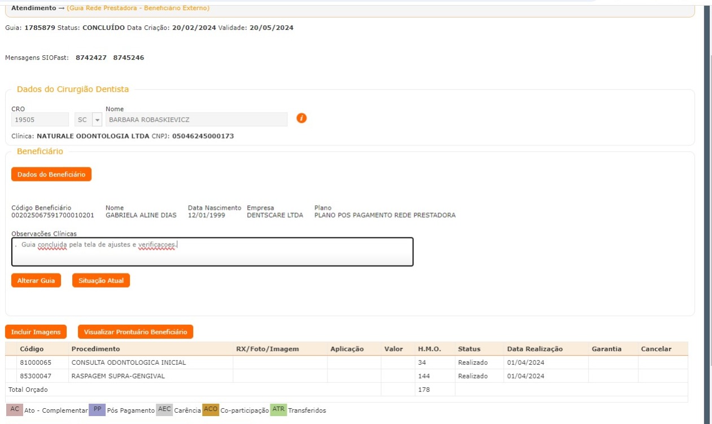
Task: Open Situação Atual of the guide
Action: [x=101, y=280]
